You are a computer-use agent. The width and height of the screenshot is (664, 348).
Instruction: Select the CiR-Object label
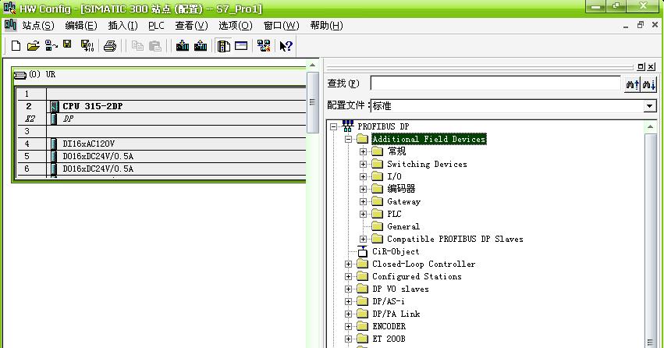pyautogui.click(x=396, y=251)
